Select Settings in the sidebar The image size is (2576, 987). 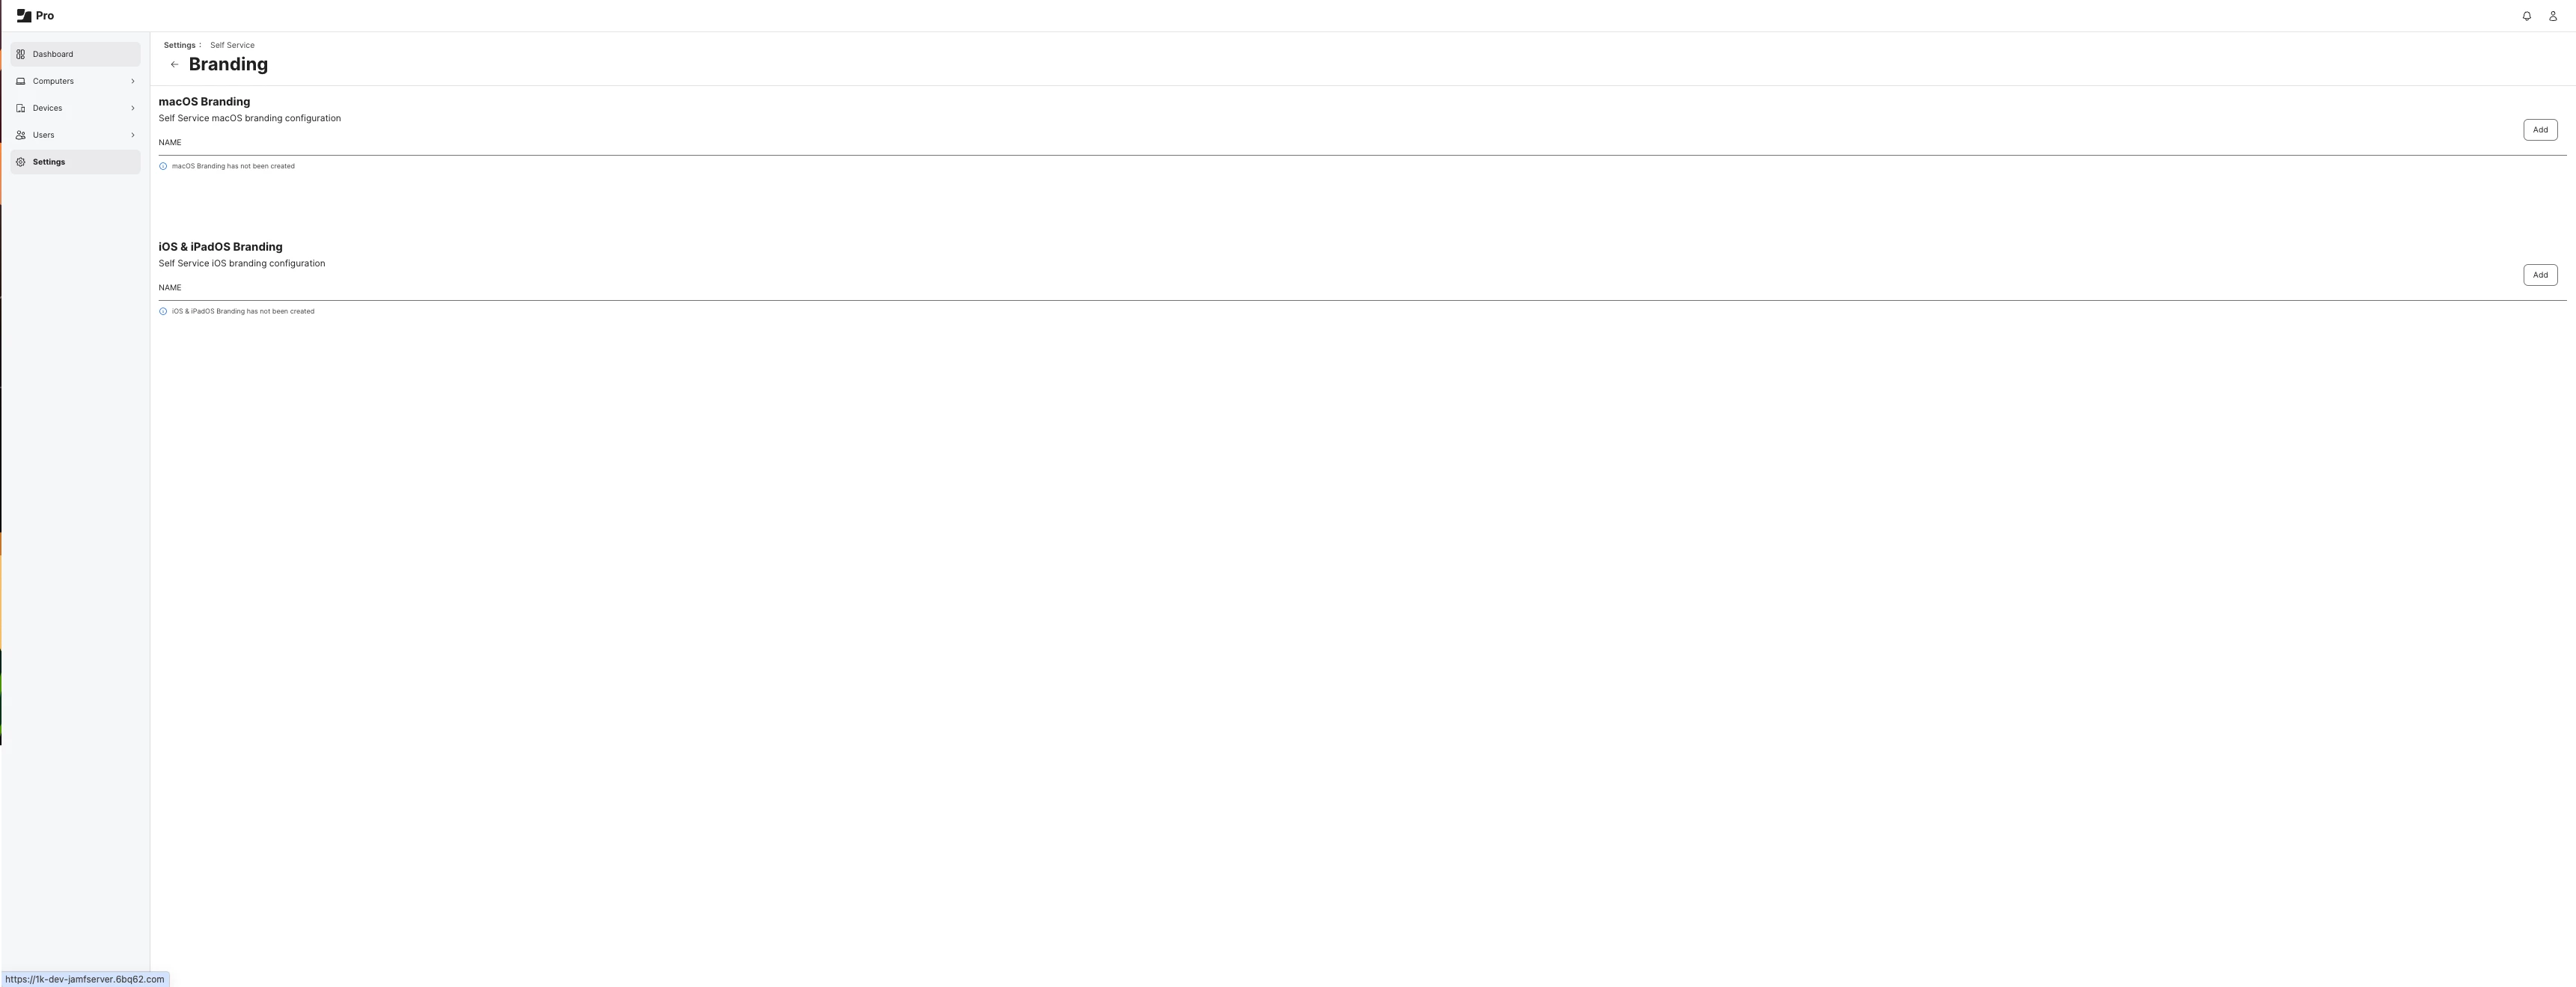pyautogui.click(x=75, y=162)
